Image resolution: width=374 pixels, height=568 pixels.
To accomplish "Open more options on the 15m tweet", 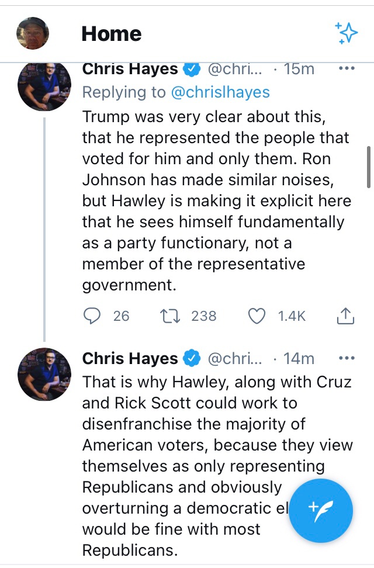I will click(347, 69).
